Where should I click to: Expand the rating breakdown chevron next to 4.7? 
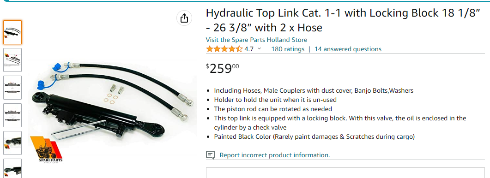pyautogui.click(x=259, y=49)
